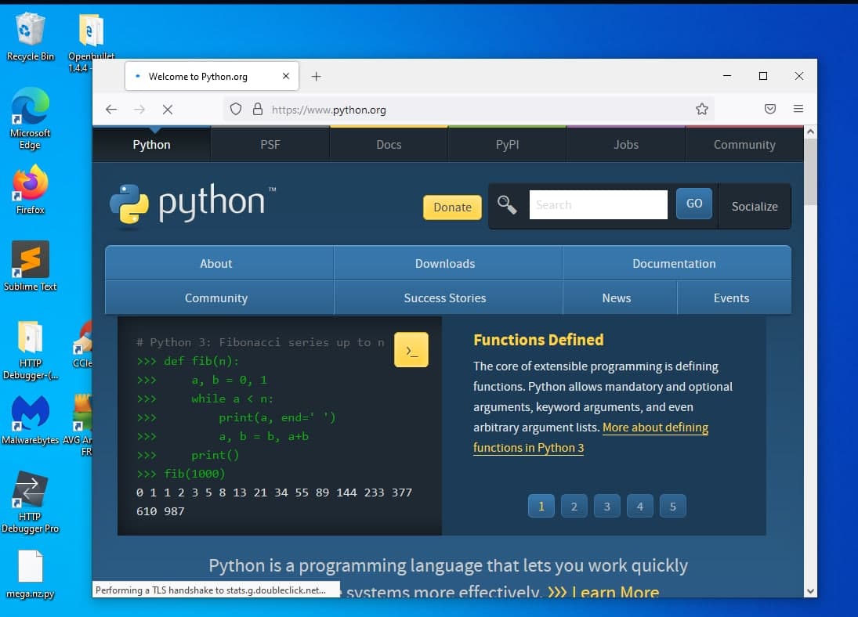
Task: Open the Firefox hamburger application menu
Action: [x=798, y=110]
